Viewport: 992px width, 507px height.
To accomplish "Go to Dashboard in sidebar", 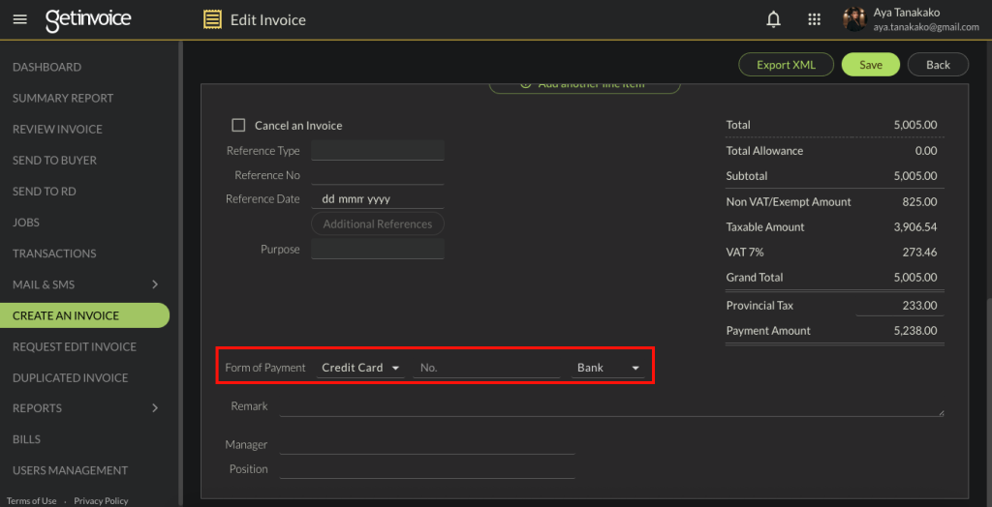I will 46,67.
